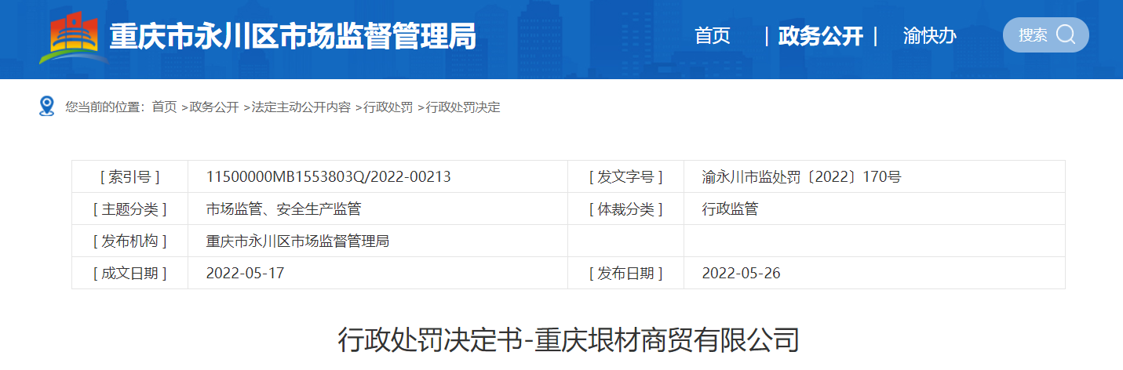Go to 行政处罚决定 in the breadcrumb
The height and width of the screenshot is (370, 1123).
pos(462,107)
